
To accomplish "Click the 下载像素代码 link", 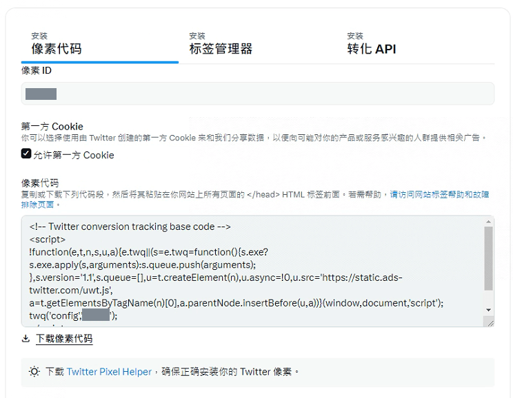I will point(64,339).
